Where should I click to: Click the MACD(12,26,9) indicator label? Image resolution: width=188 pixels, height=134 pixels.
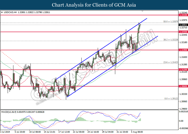(x=11, y=111)
